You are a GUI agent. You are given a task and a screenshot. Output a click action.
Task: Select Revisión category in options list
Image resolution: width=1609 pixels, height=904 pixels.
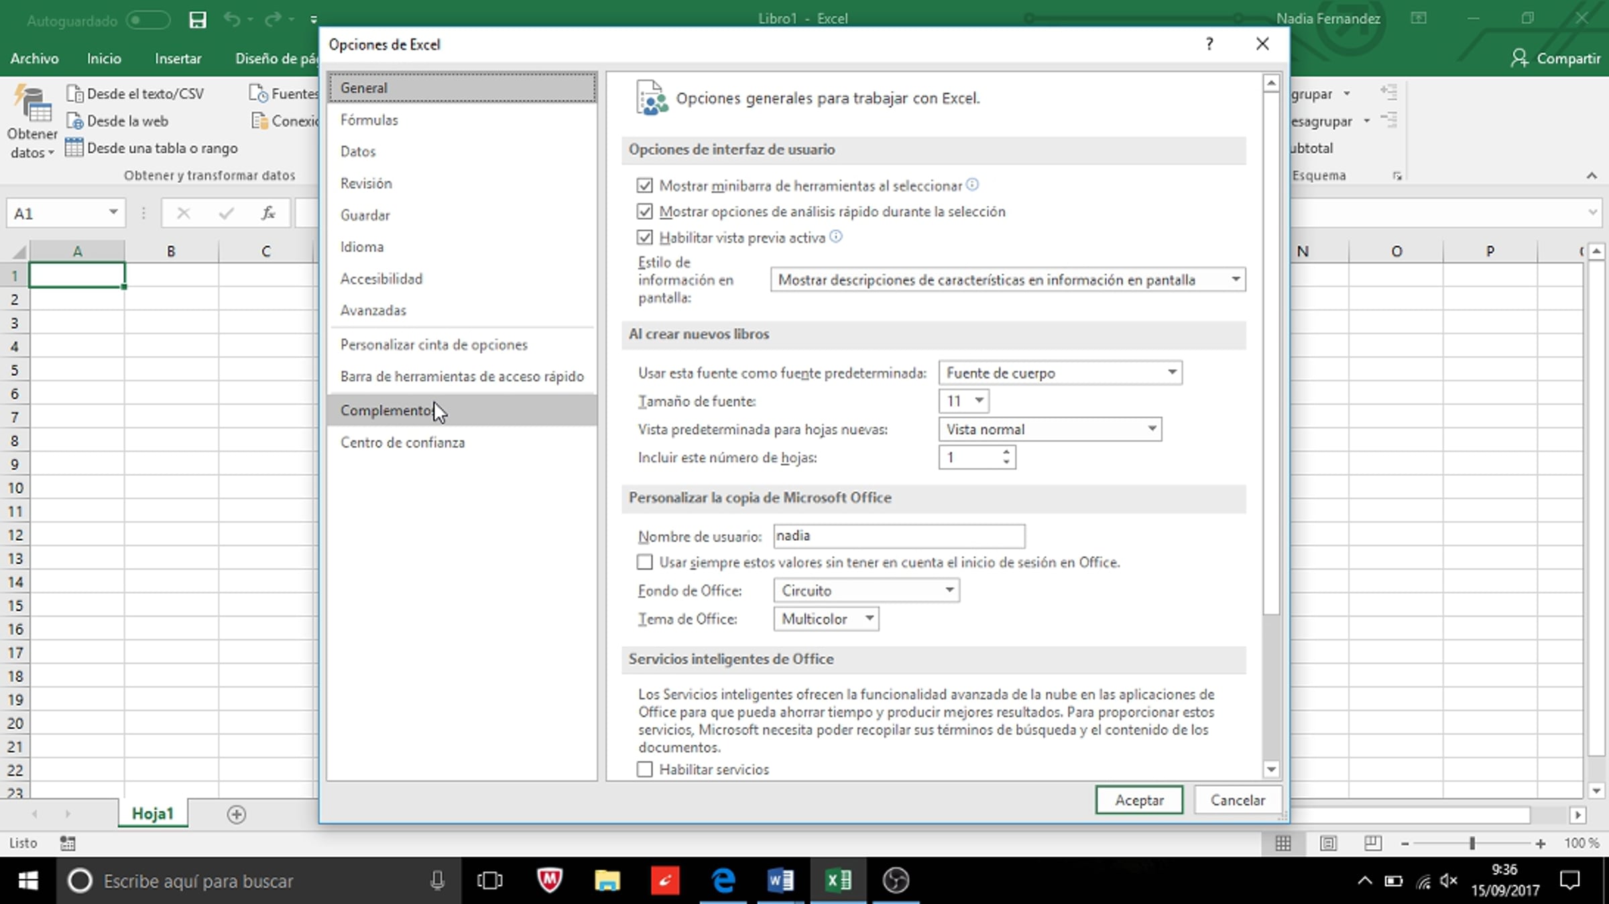[462, 184]
